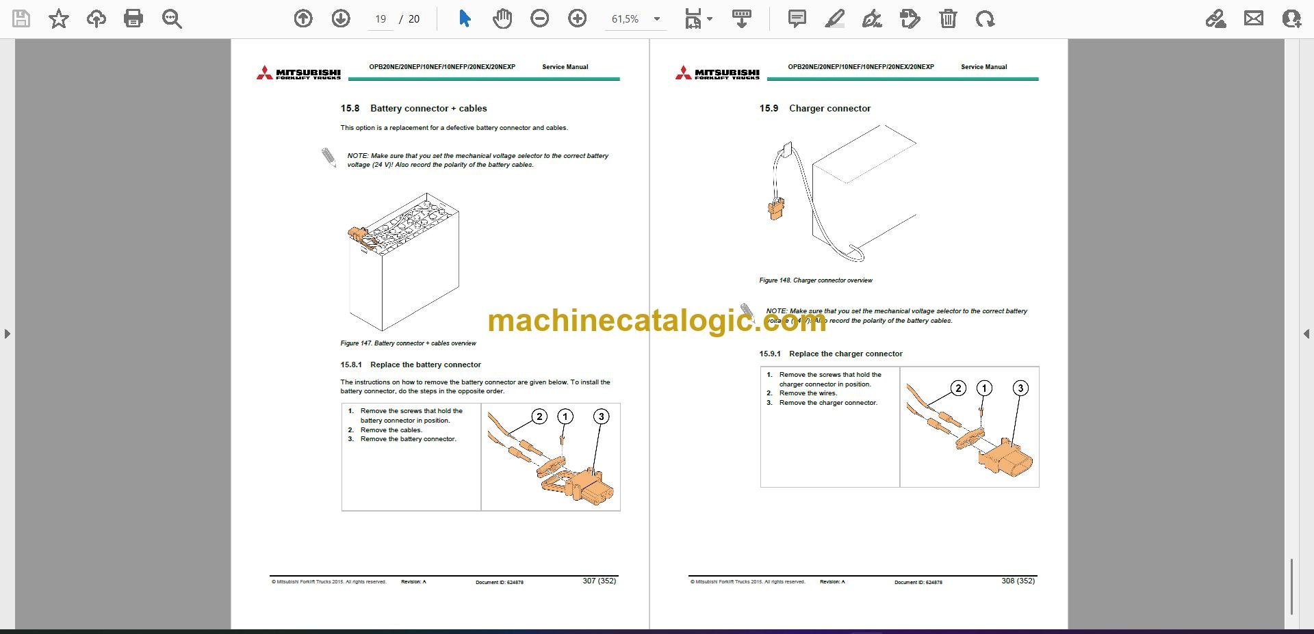This screenshot has width=1314, height=634.
Task: Click 'Service Manual' in the right page header
Action: 984,67
